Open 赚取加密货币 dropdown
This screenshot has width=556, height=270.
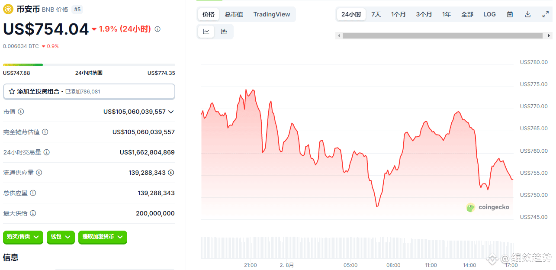tap(103, 237)
